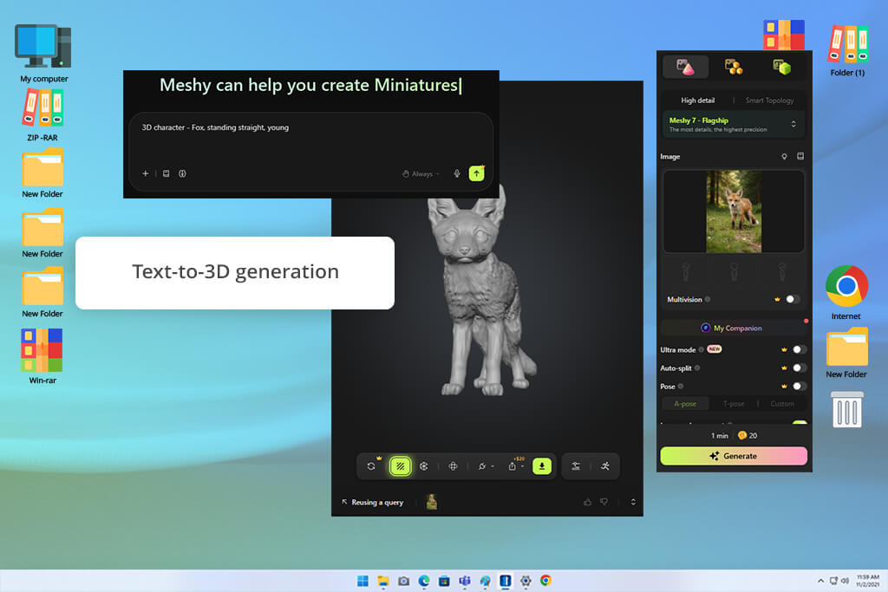Click the green send arrow button
The height and width of the screenshot is (592, 888).
[x=477, y=173]
